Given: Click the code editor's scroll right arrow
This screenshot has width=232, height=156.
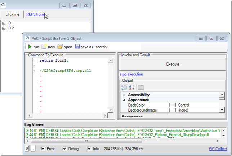Looking at the screenshot, I should pyautogui.click(x=105, y=115).
